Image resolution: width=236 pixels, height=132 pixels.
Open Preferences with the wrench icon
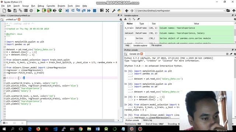pyautogui.click(x=114, y=11)
